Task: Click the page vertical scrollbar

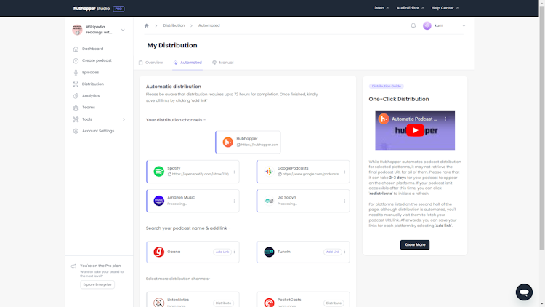Action: click(x=542, y=127)
